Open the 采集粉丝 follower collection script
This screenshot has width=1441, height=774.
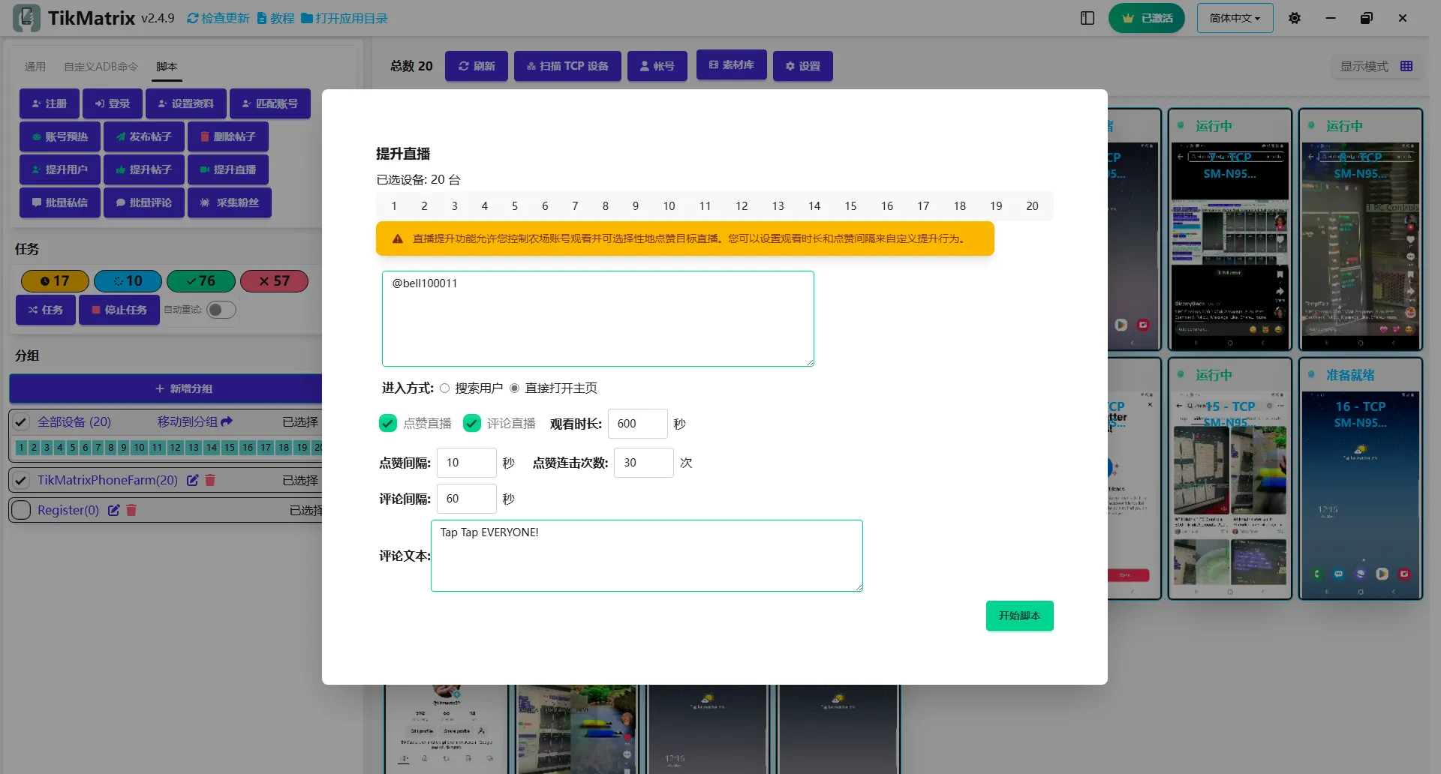230,202
